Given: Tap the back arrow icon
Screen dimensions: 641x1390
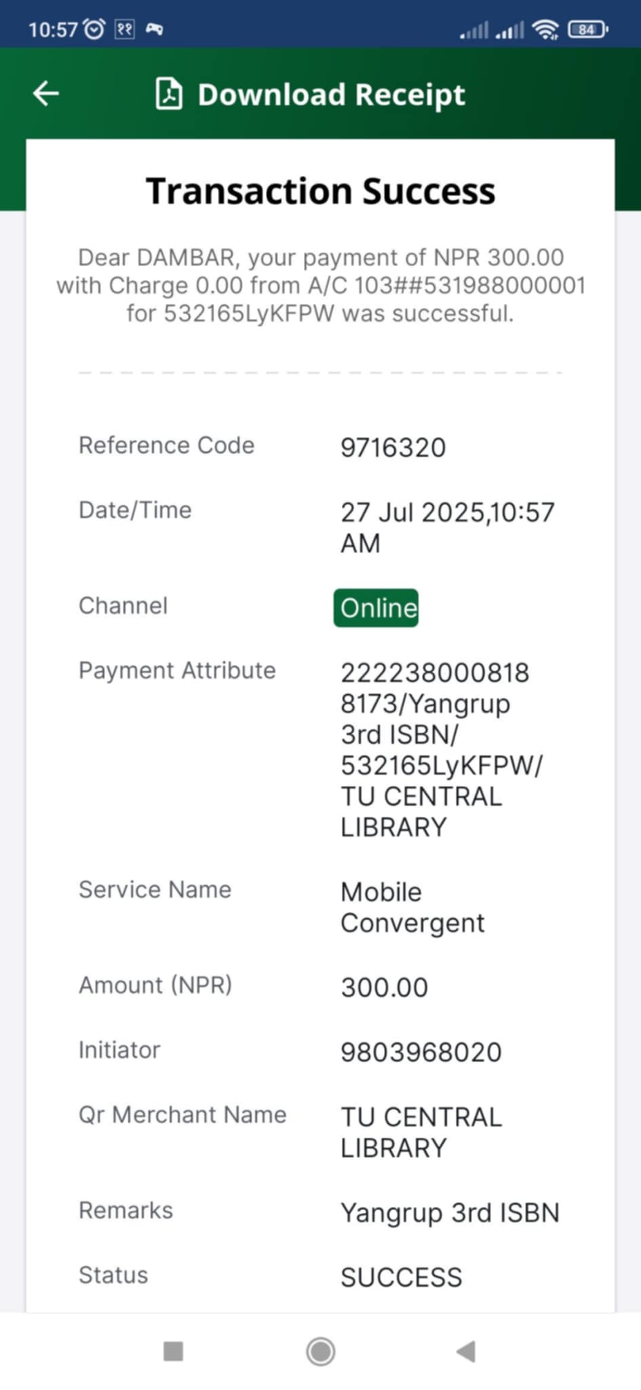Looking at the screenshot, I should point(46,94).
